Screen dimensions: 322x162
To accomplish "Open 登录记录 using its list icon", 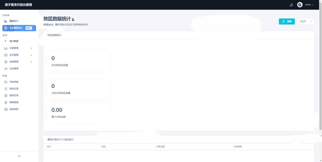I will coord(6,96).
